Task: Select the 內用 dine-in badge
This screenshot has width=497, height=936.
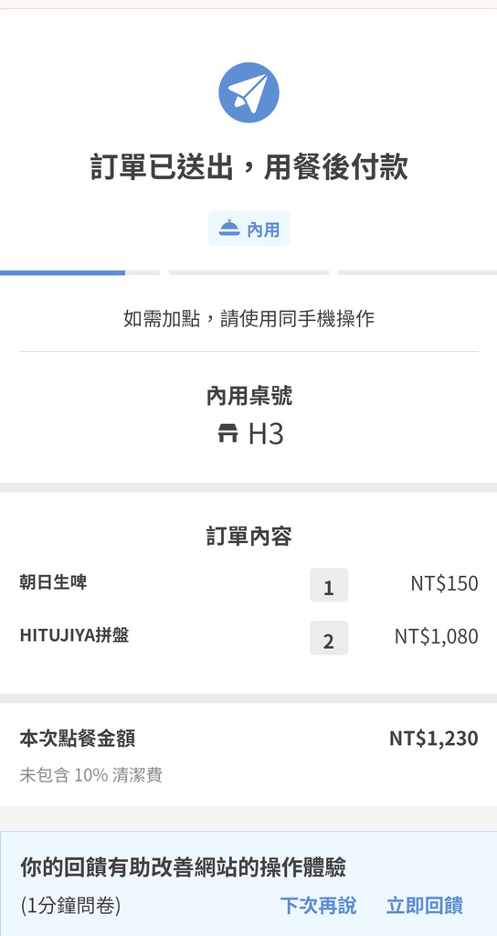Action: click(248, 229)
